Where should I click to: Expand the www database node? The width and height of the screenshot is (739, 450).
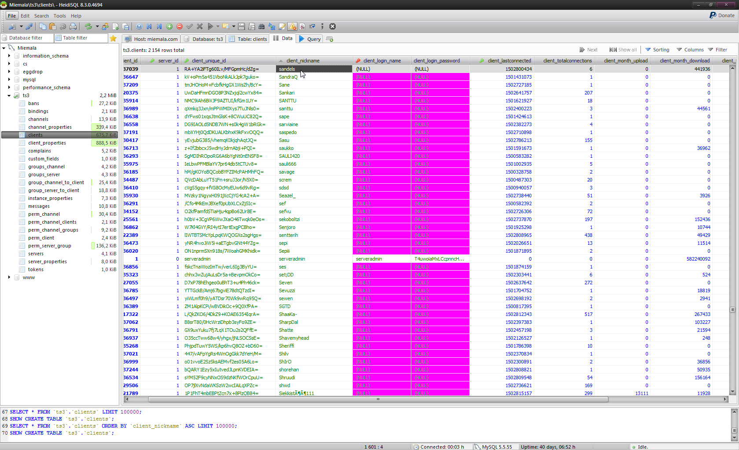click(x=9, y=277)
